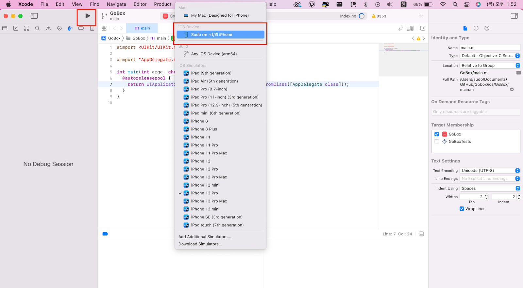Open the File inspector tab

(x=465, y=28)
